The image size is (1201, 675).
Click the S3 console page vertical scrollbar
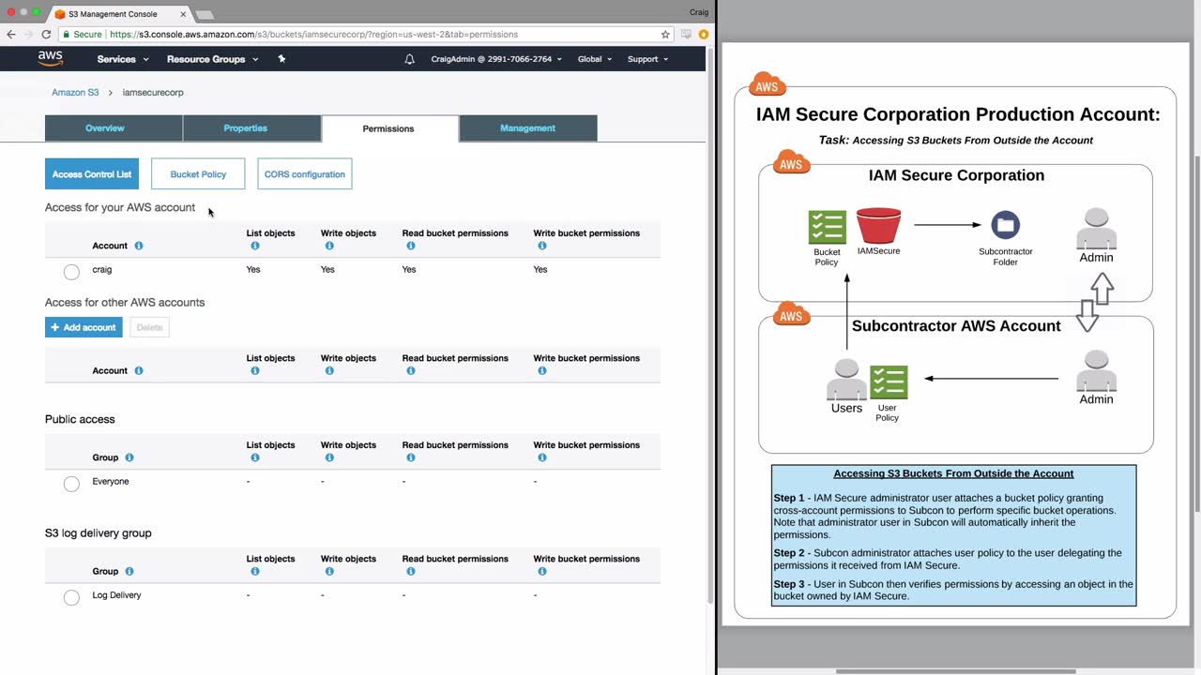(x=710, y=323)
